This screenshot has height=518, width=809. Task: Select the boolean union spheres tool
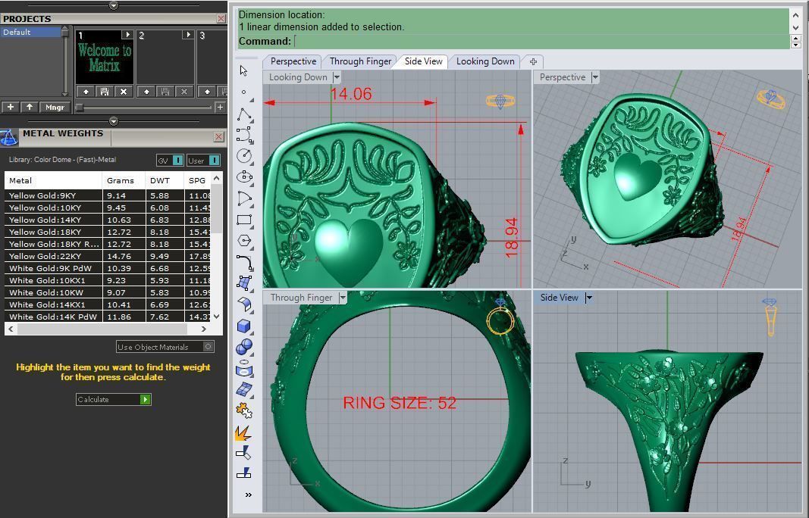(x=244, y=347)
